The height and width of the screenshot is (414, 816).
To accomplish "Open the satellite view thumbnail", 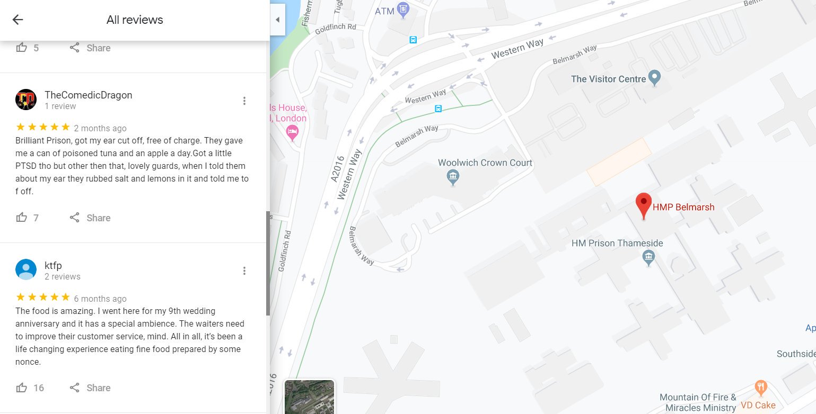I will click(310, 397).
